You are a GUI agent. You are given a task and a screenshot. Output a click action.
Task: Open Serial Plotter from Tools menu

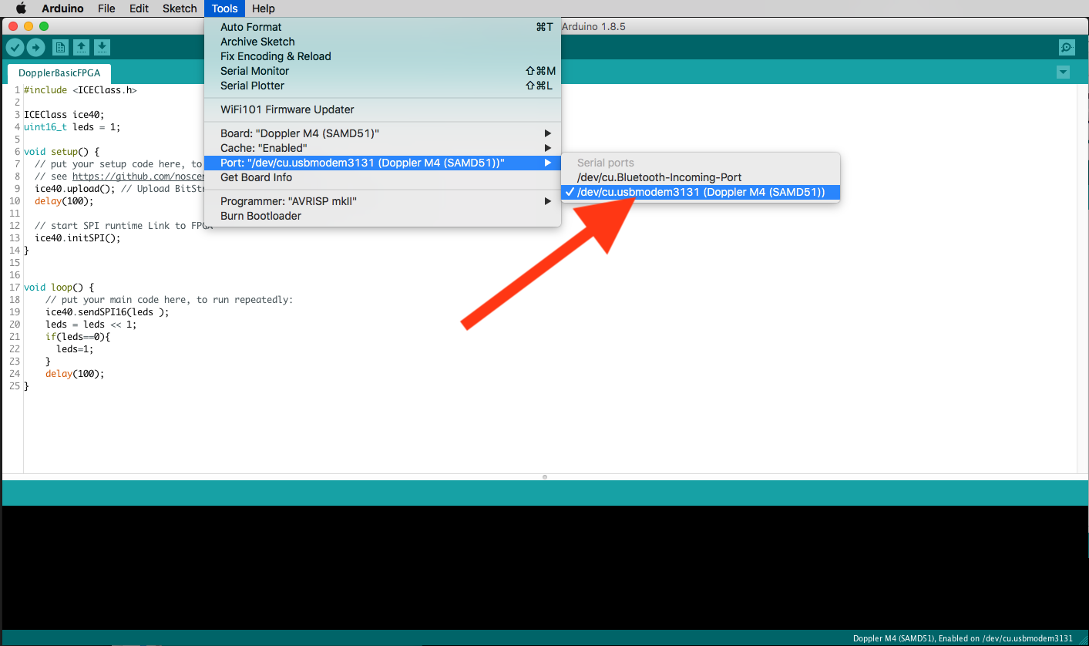(382, 86)
